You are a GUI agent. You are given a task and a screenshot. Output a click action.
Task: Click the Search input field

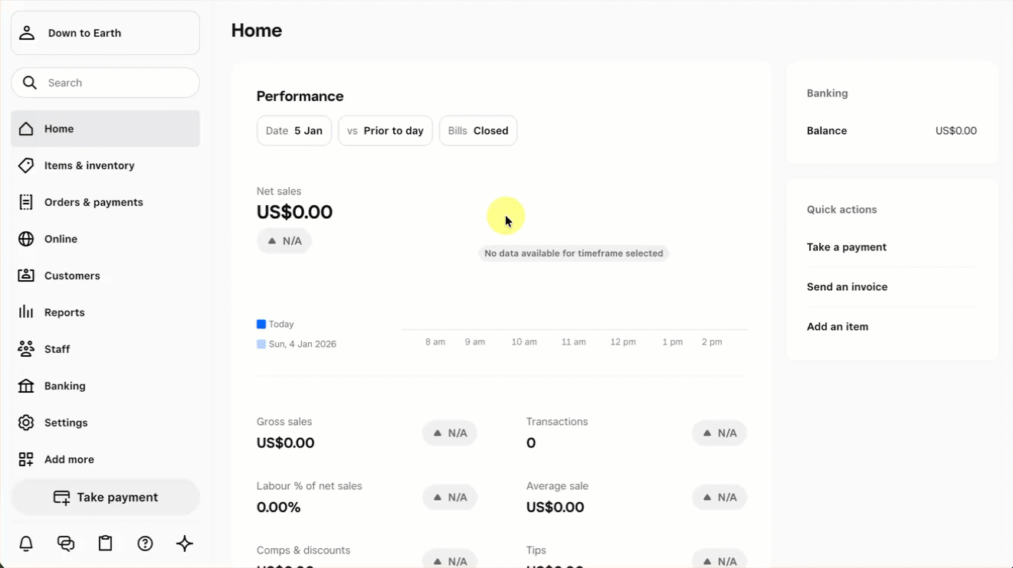115,83
